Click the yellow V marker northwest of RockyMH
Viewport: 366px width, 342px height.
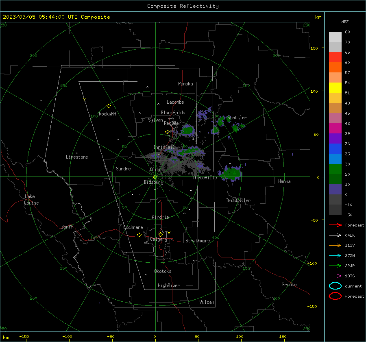[85, 99]
